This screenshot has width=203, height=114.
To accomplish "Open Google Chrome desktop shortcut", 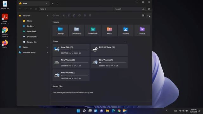I will click(5, 32).
